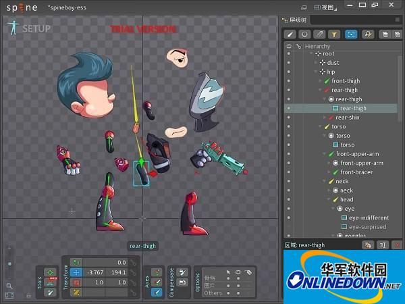Activate the Rotate transform tool

pyautogui.click(x=76, y=263)
